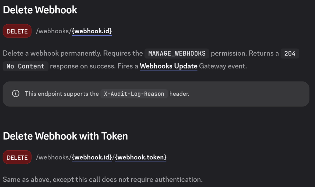This screenshot has width=315, height=187.
Task: Follow the {webhook.token} parameter link
Action: coord(141,157)
